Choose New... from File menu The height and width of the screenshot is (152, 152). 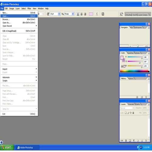coord(19,13)
